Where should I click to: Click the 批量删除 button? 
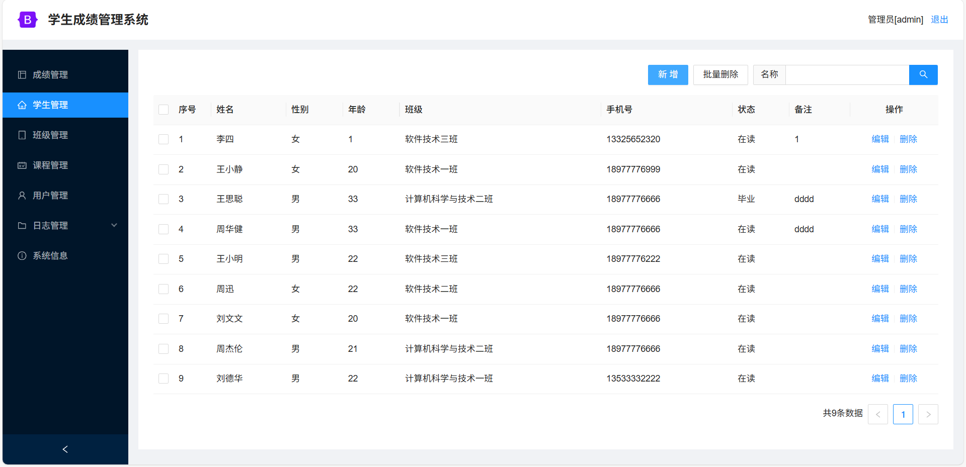pos(720,74)
